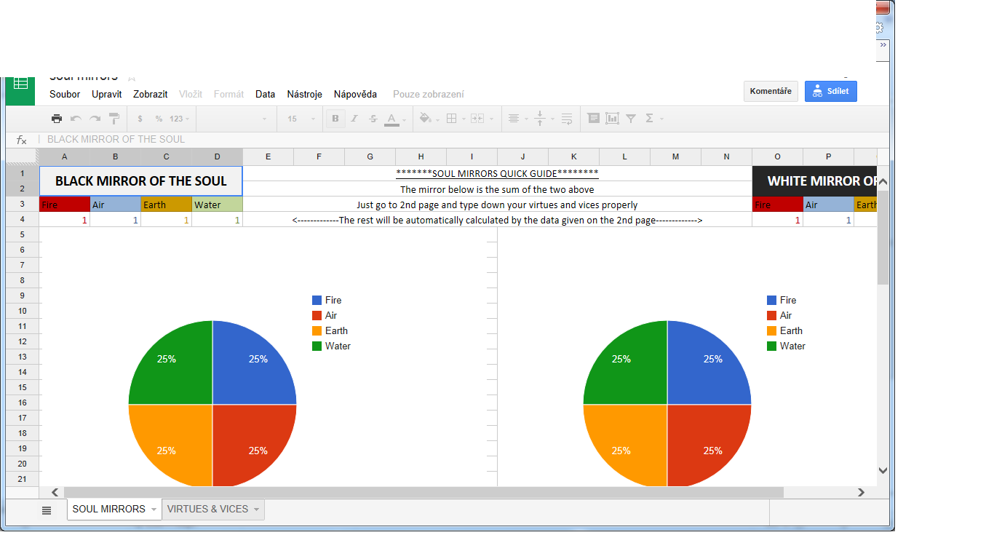This screenshot has height=559, width=994.
Task: Click the horizontal scrollbar right arrow
Action: pyautogui.click(x=862, y=493)
